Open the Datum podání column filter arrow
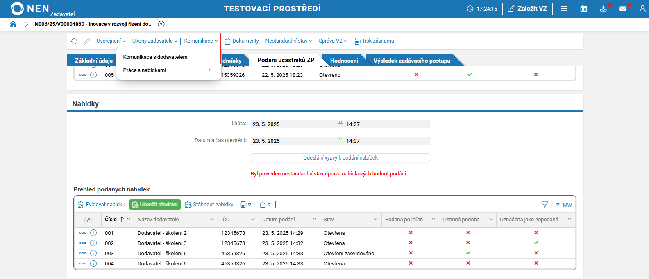649x279 pixels. coord(315,220)
